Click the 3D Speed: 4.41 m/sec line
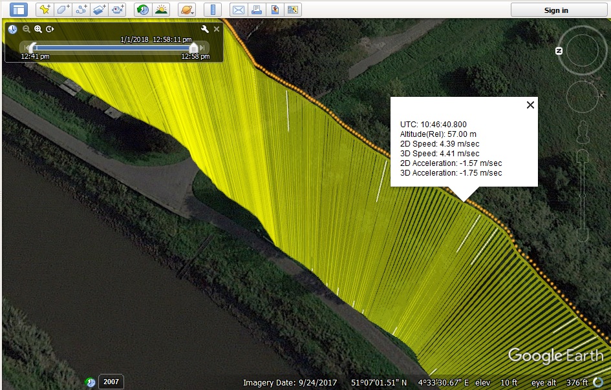The height and width of the screenshot is (390, 611). [x=440, y=154]
